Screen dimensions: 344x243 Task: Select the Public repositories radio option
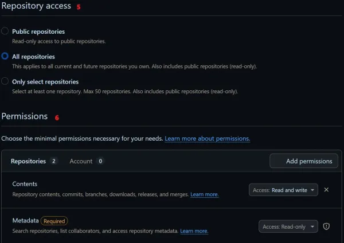click(x=5, y=31)
